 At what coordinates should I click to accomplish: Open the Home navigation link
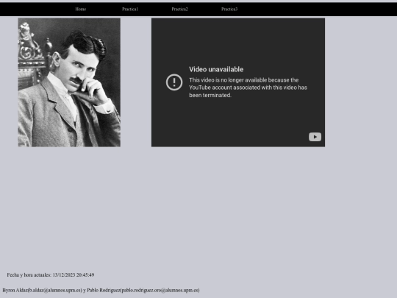81,9
